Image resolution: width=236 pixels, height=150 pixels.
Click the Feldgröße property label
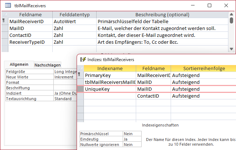(x=29, y=72)
